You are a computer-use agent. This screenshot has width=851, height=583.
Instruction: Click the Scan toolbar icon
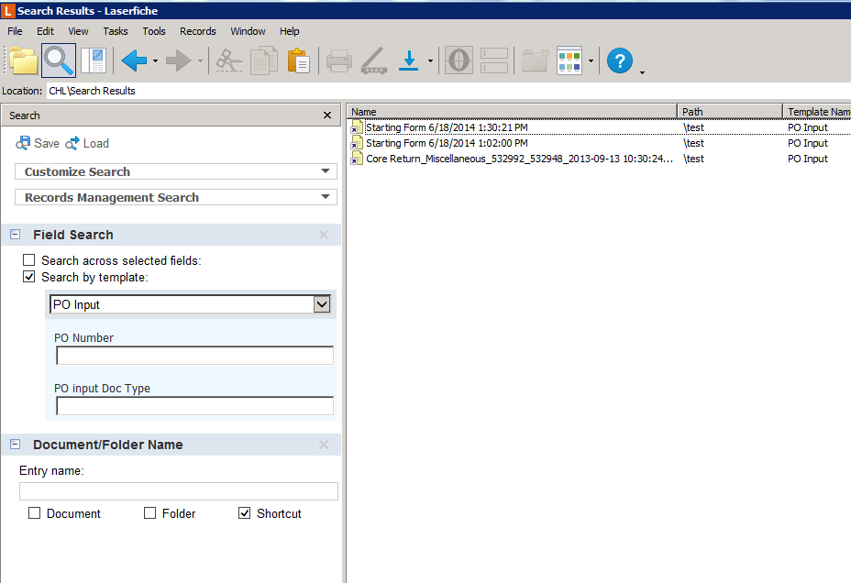click(x=374, y=60)
